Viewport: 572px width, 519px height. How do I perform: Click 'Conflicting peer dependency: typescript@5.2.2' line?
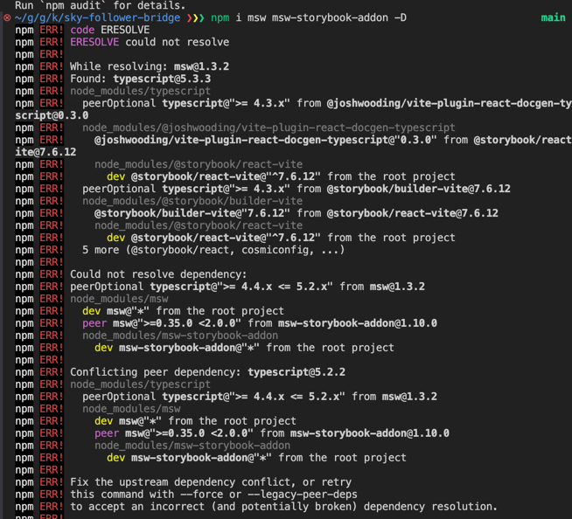point(207,372)
